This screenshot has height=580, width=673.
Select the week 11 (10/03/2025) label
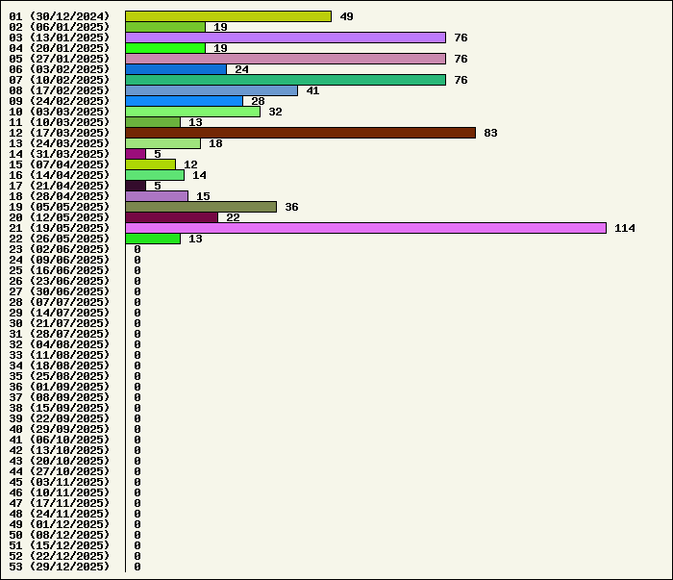(x=60, y=122)
